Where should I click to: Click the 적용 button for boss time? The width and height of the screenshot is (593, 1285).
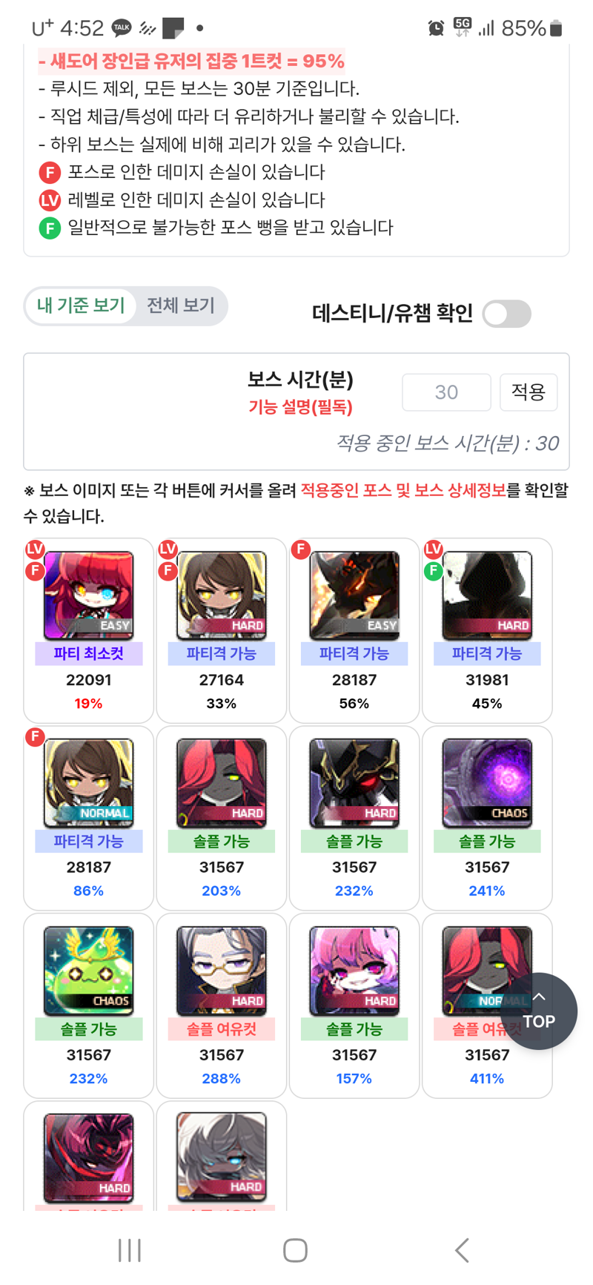(x=529, y=392)
